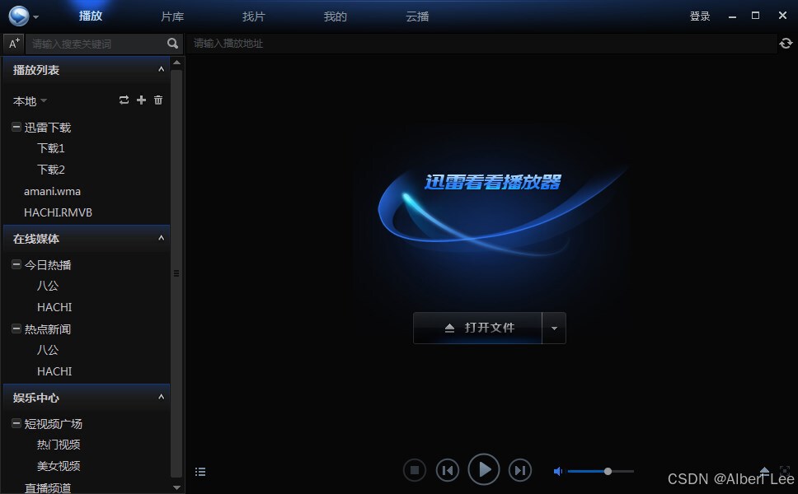Screen dimensions: 798x494
Task: Click the eject open-file icon
Action: pyautogui.click(x=764, y=471)
